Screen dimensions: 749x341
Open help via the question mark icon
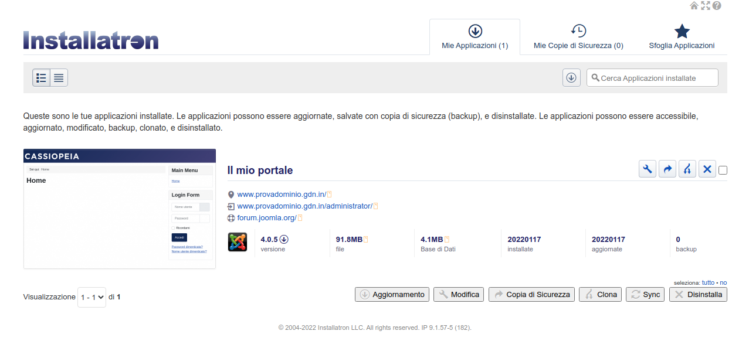tap(717, 5)
